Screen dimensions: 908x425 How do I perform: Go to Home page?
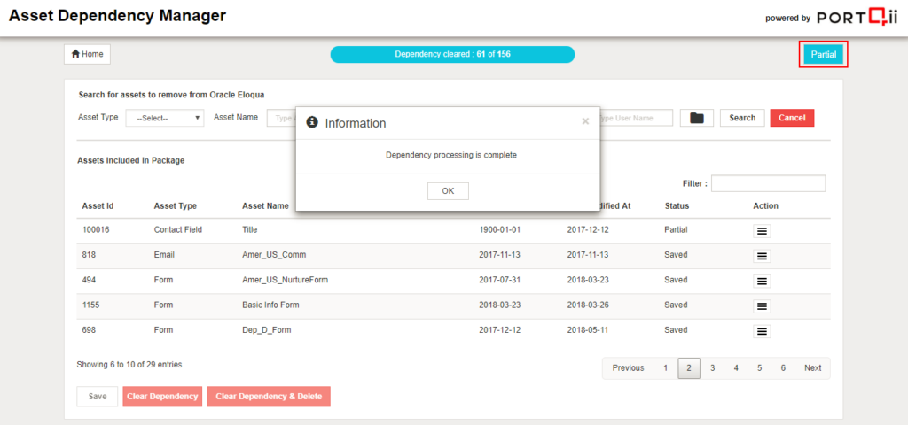coord(87,54)
